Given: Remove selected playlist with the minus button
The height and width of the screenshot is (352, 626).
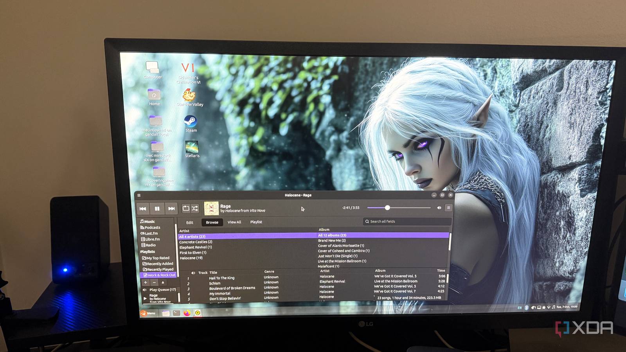Looking at the screenshot, I should (154, 282).
